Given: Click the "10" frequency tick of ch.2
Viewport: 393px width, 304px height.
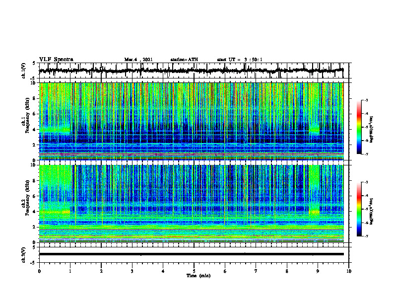Looking at the screenshot, I should tap(34, 165).
